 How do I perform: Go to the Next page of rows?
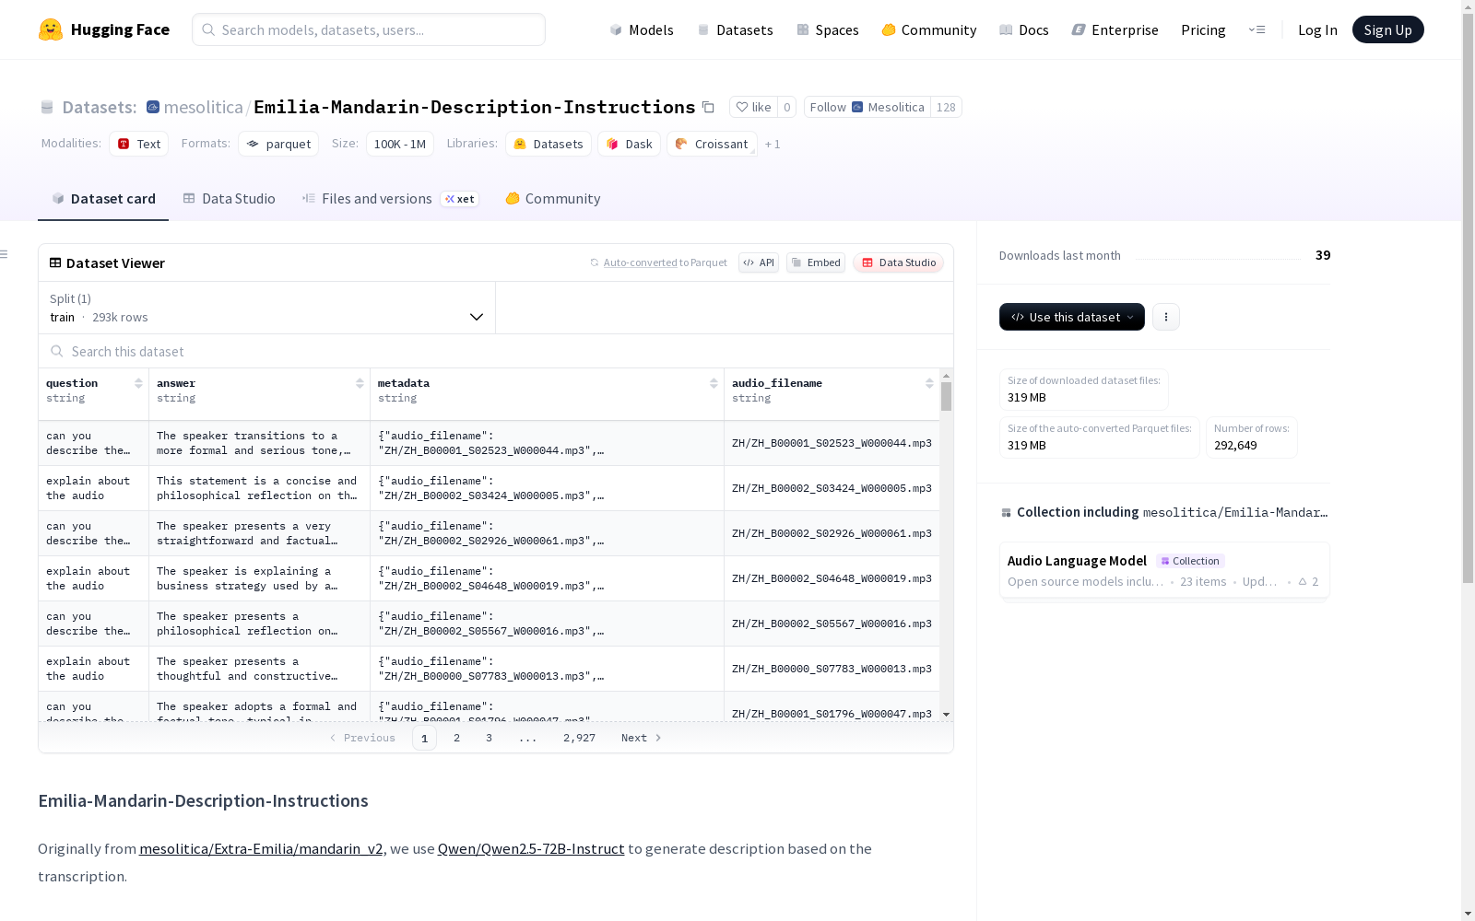[642, 738]
